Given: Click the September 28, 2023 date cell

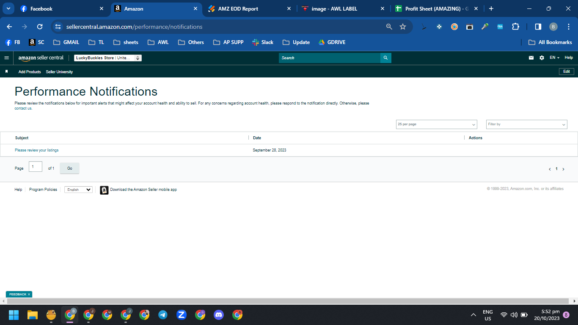Looking at the screenshot, I should click(270, 150).
